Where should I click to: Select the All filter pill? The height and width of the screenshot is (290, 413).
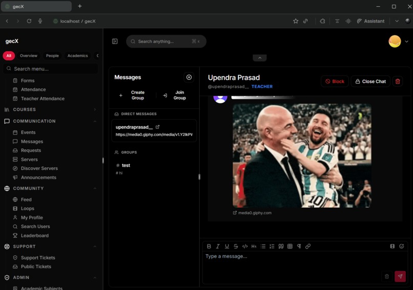click(x=9, y=56)
